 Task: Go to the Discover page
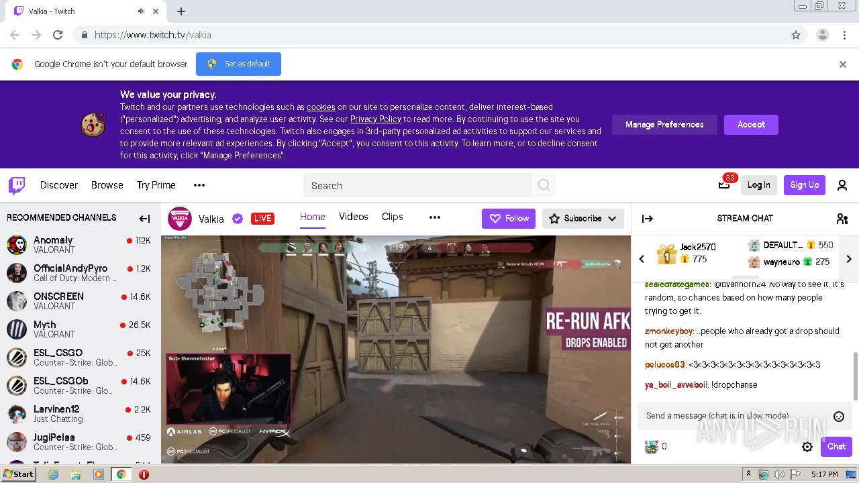tap(59, 185)
